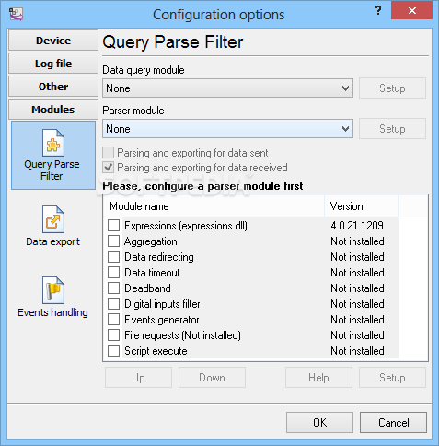This screenshot has width=439, height=446.
Task: Dismiss the dialog with Cancel
Action: (x=393, y=423)
